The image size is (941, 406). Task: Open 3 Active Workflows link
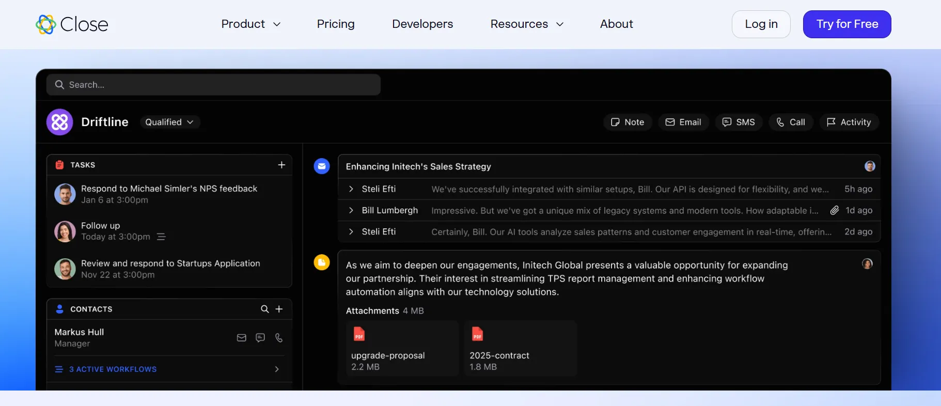[113, 369]
